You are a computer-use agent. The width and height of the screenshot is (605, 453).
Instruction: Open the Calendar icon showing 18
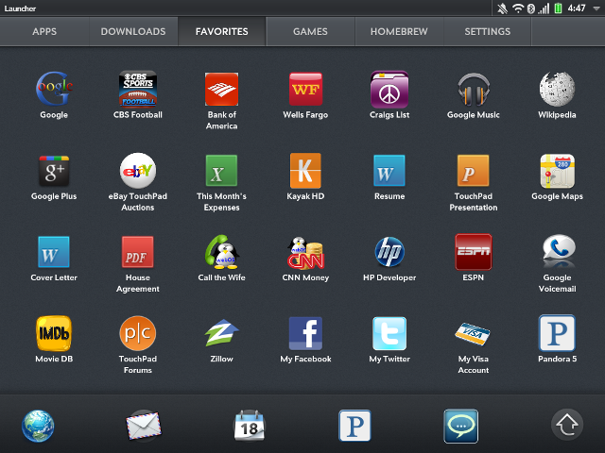point(250,426)
